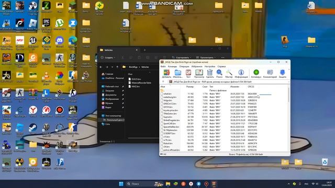Sort WinRAR list by Размер column
This screenshot has width=335, height=188.
[x=189, y=87]
